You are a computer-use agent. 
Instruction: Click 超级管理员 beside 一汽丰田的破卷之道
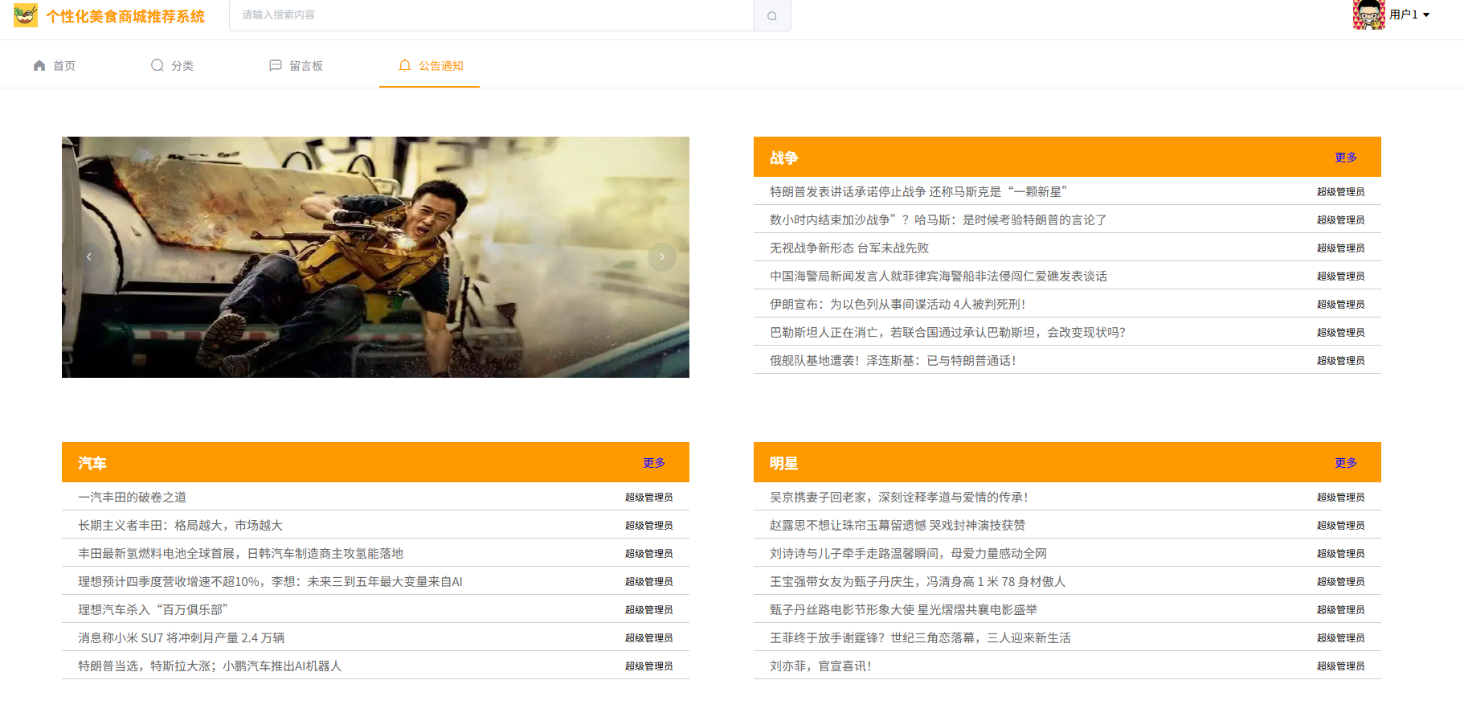point(648,497)
